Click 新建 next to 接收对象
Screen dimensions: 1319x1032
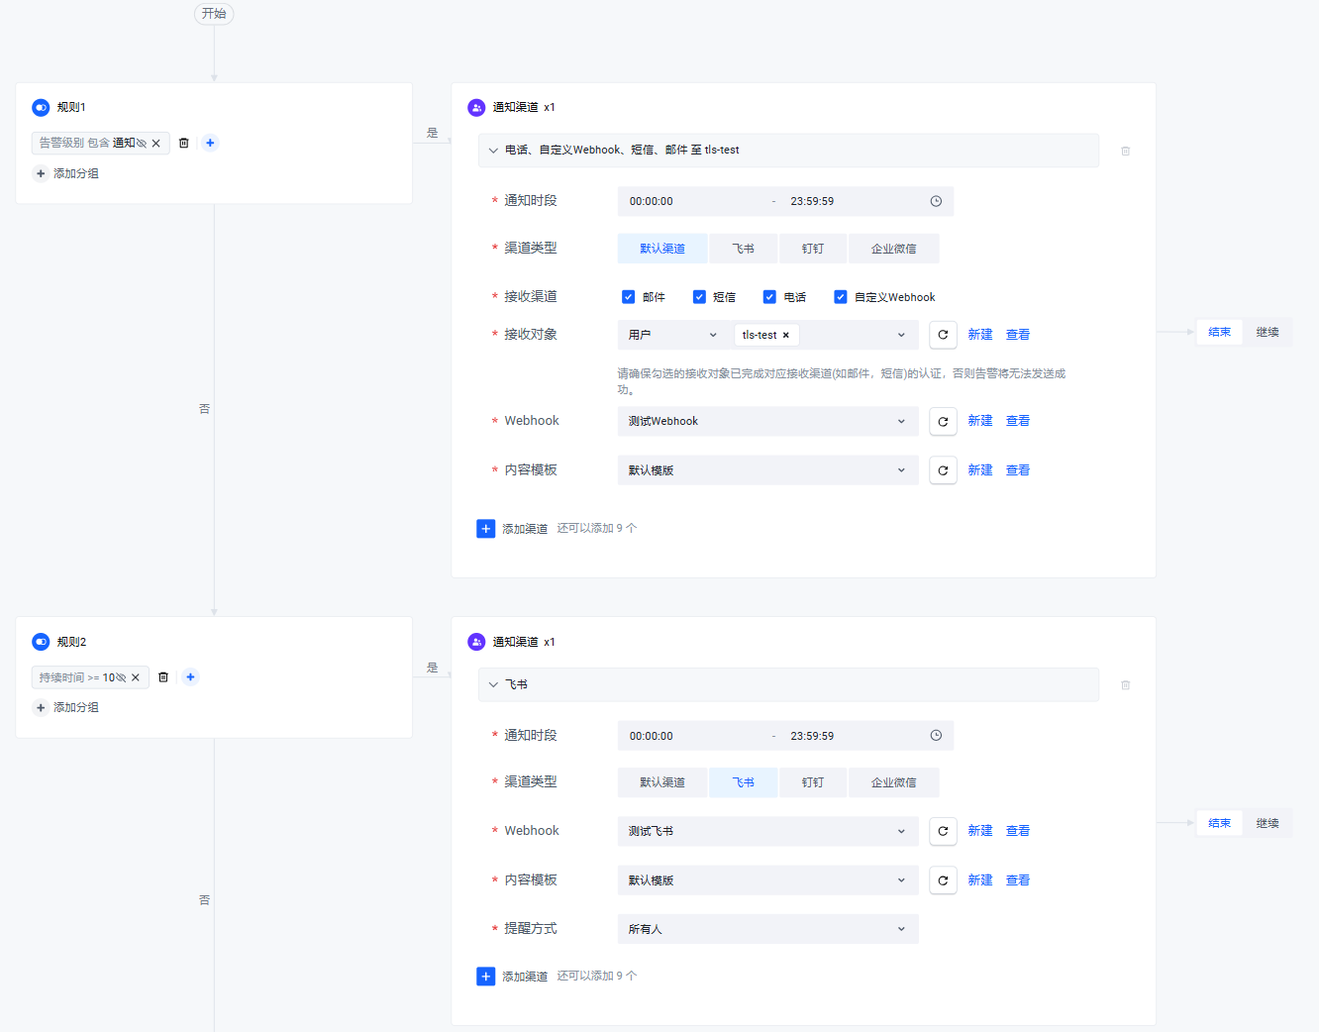coord(980,335)
